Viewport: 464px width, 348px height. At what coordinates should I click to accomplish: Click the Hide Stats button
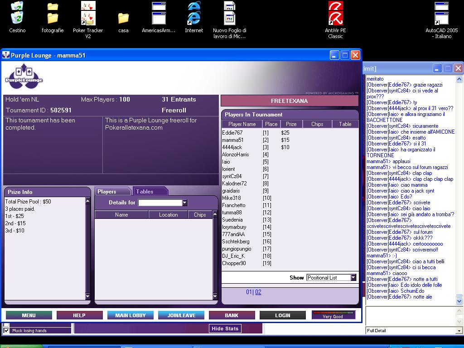tap(225, 329)
